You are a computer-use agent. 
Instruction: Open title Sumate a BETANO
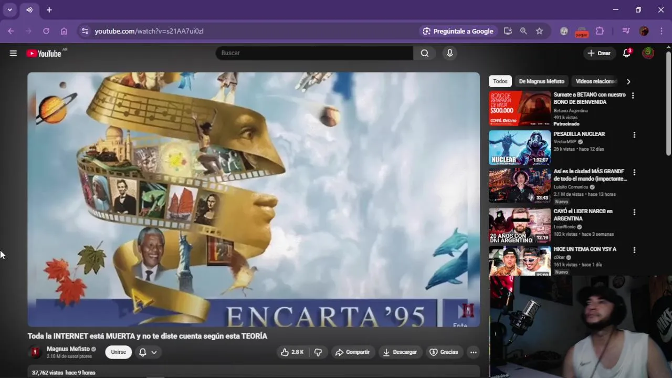(590, 98)
